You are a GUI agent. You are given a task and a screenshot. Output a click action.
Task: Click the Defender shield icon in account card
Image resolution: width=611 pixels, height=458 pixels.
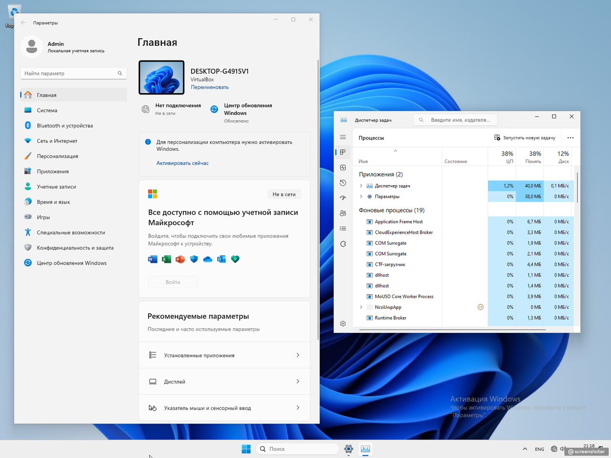coord(194,259)
